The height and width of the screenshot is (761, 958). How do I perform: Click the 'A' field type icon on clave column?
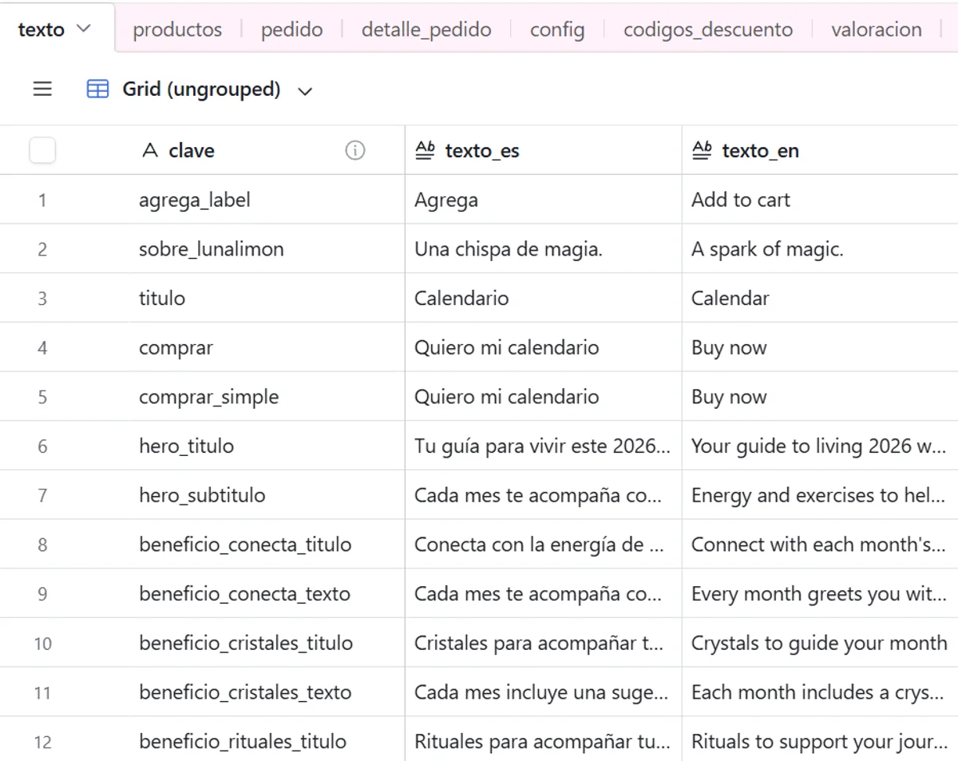pos(149,149)
